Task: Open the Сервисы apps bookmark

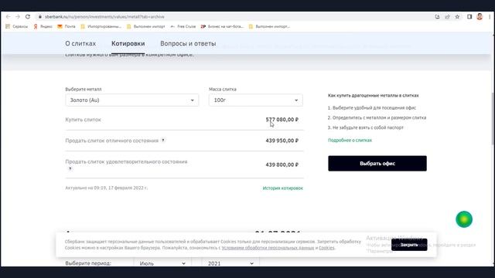Action: point(17,26)
